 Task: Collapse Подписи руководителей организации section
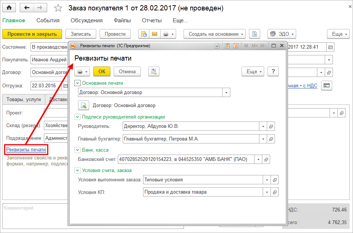77,117
